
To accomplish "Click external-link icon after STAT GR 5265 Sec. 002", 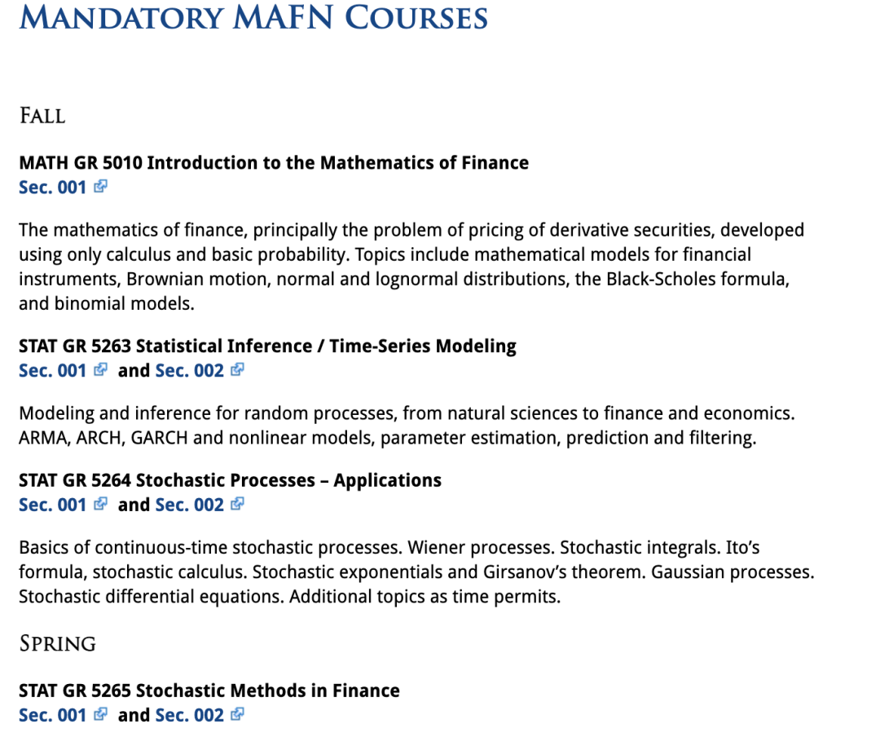I will pos(237,715).
